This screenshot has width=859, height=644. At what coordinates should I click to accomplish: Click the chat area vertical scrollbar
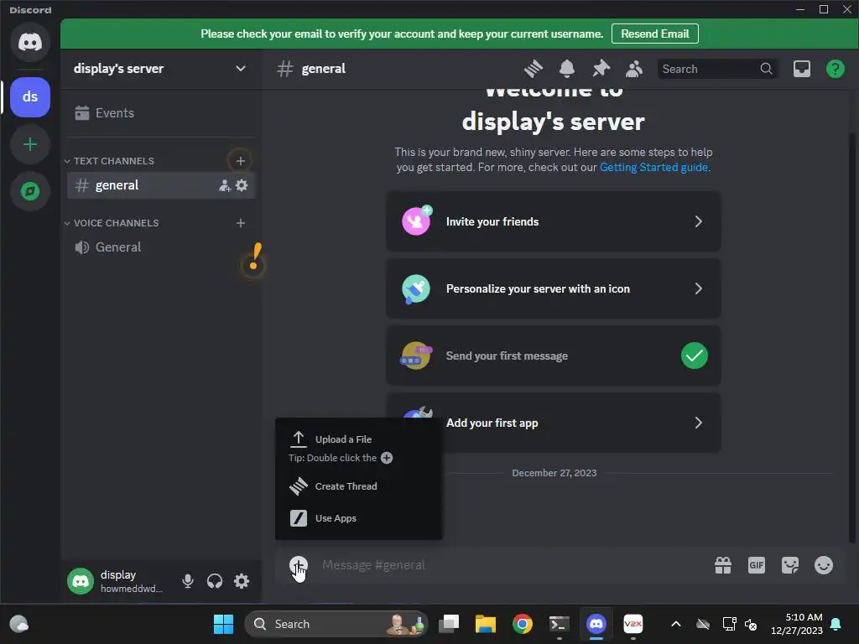tap(851, 337)
